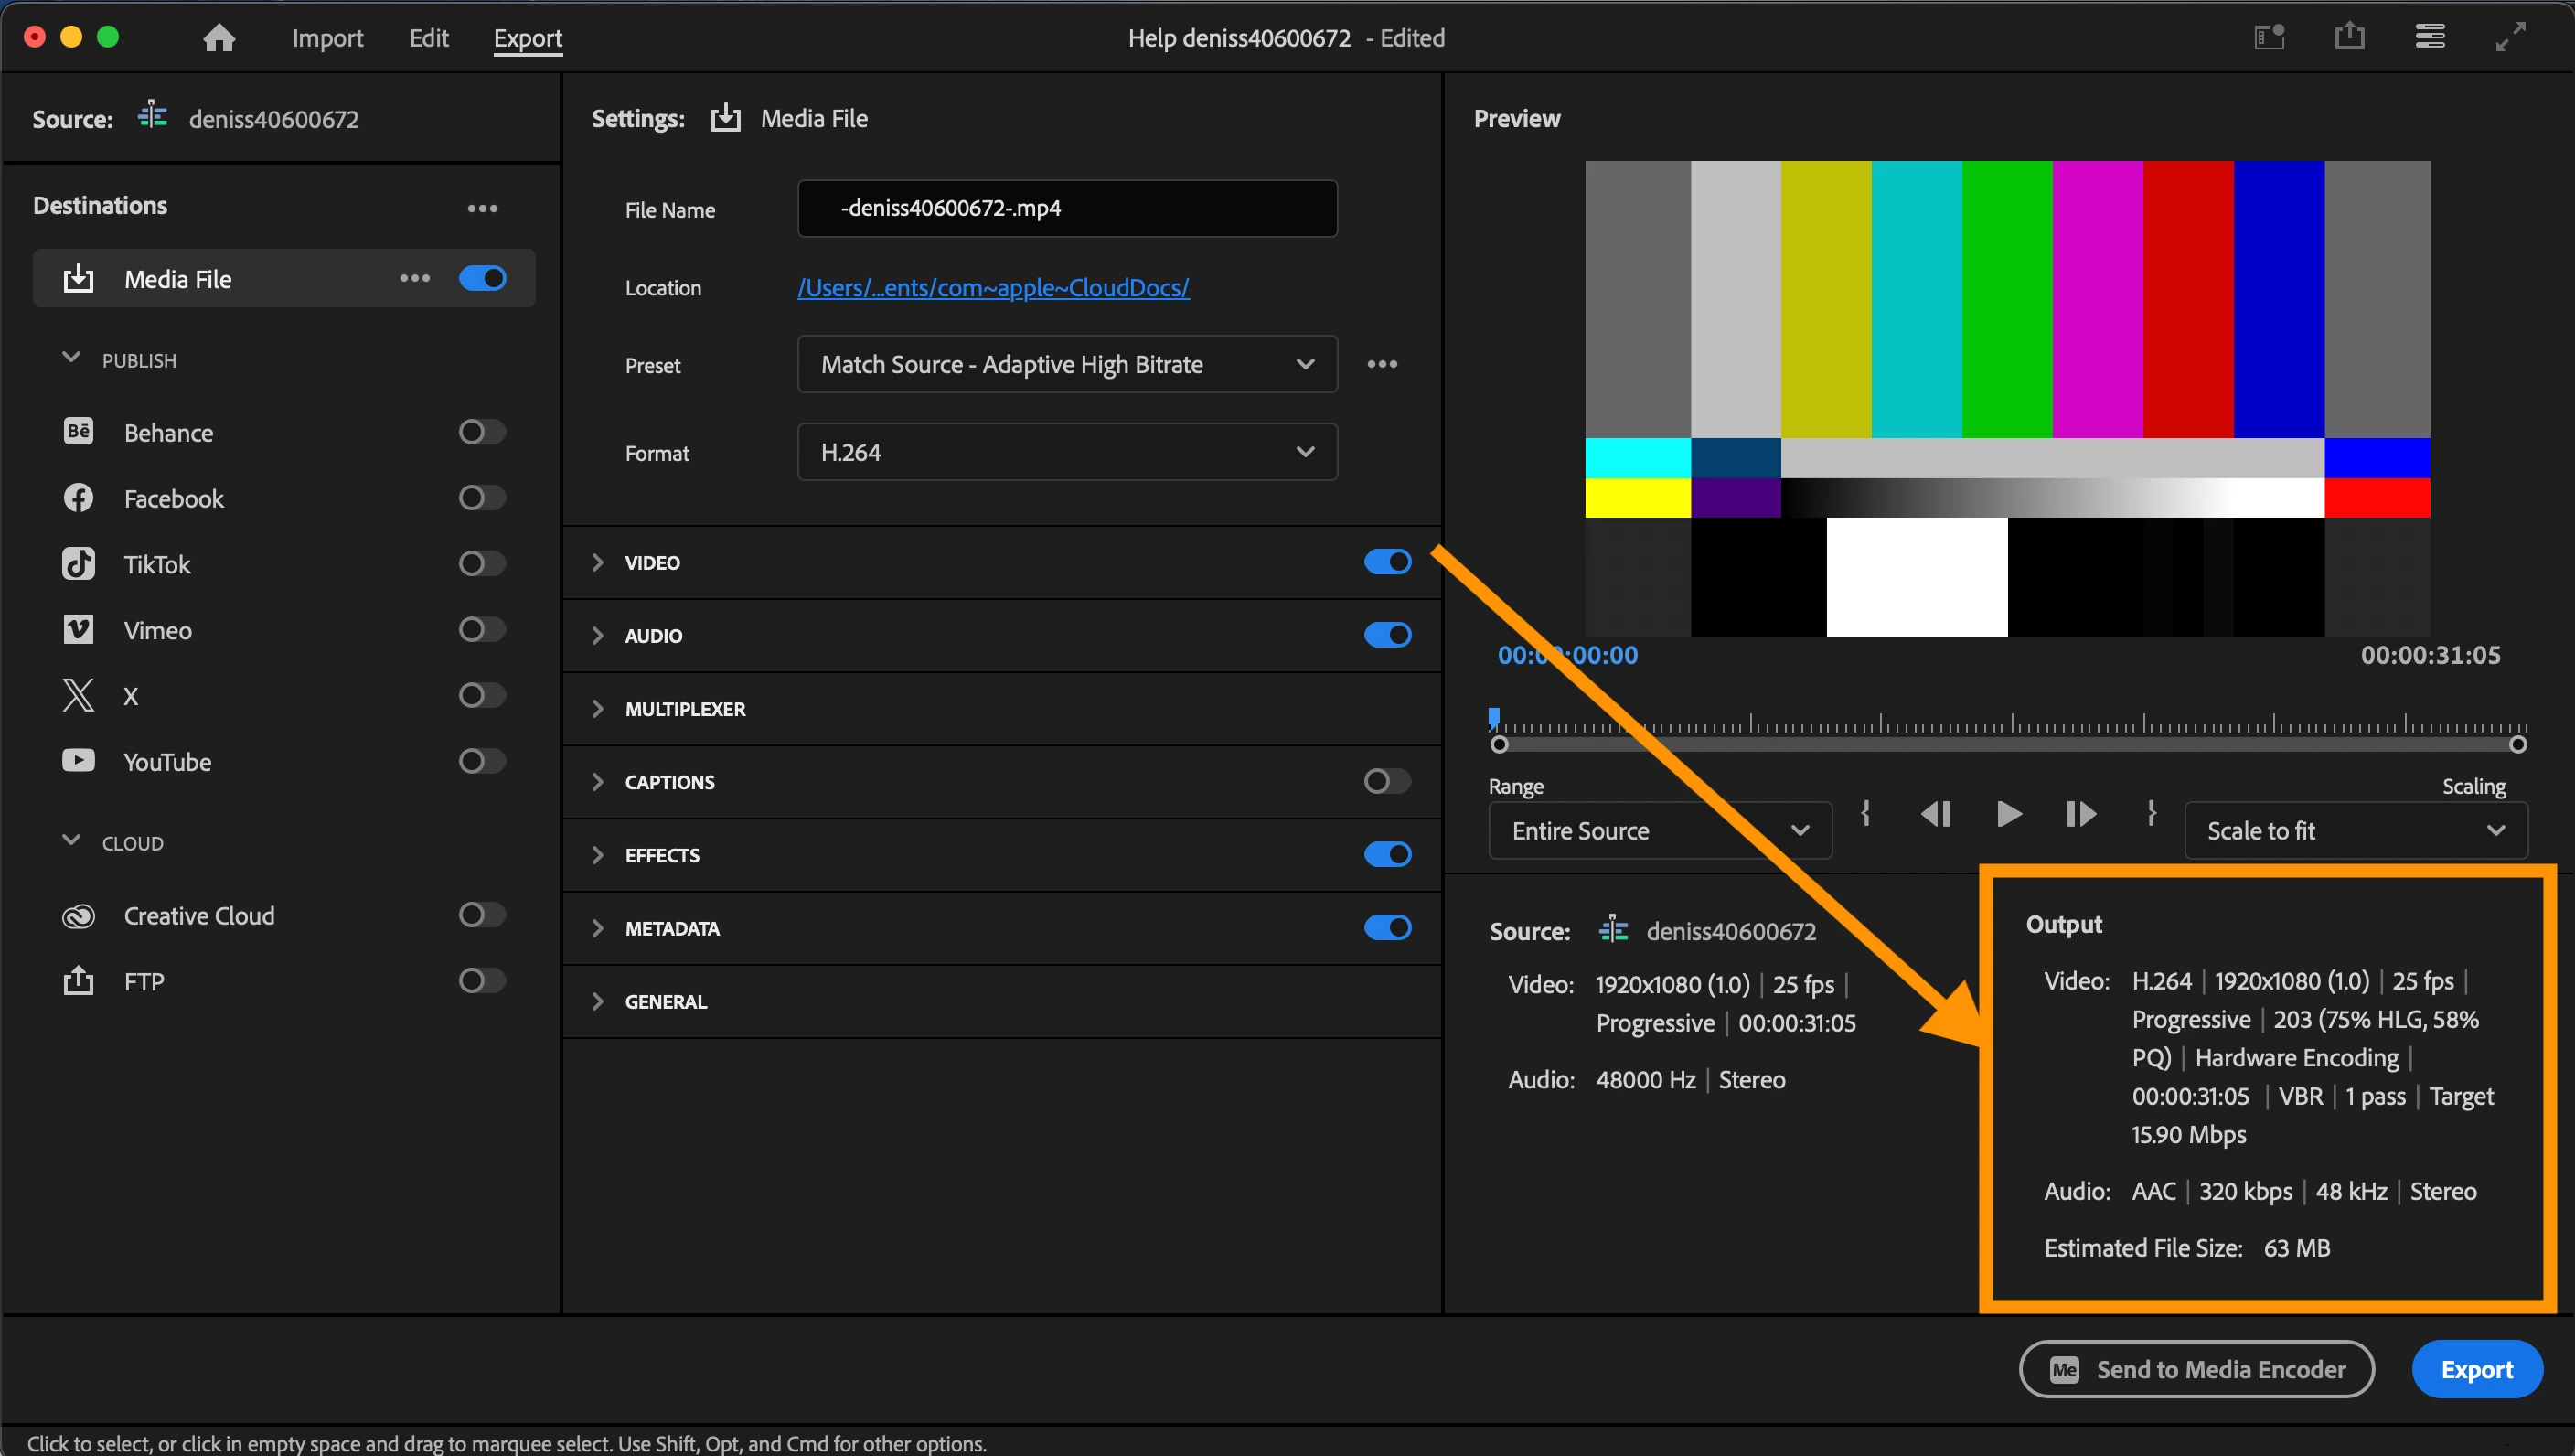
Task: Click the Quick Export share icon
Action: pos(2349,37)
